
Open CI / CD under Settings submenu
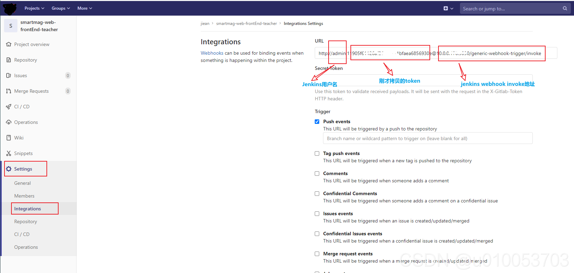click(22, 234)
